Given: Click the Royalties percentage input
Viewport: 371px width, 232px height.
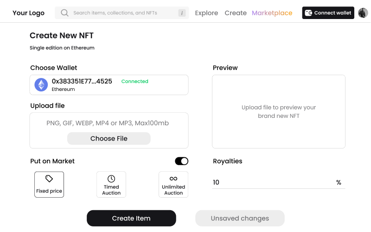Looking at the screenshot, I should [x=279, y=182].
